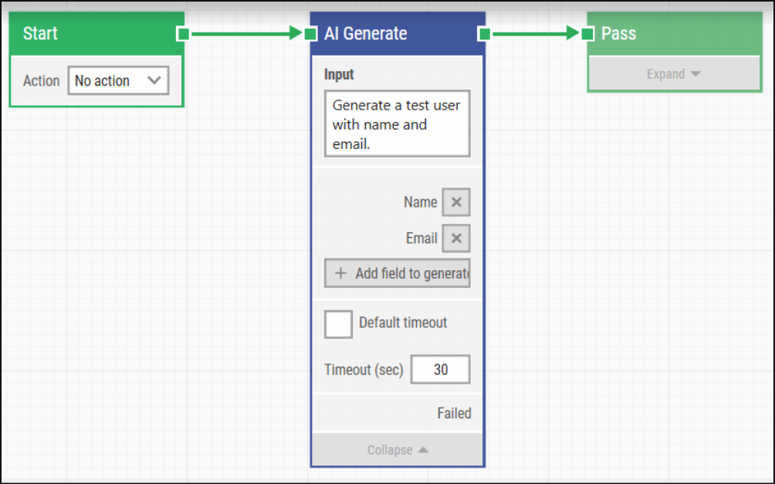Click the input connector on AI Generate node

(x=312, y=33)
